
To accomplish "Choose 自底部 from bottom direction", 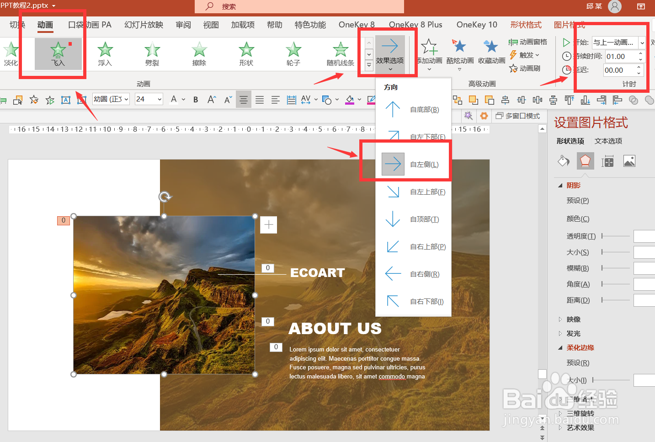I will 413,109.
